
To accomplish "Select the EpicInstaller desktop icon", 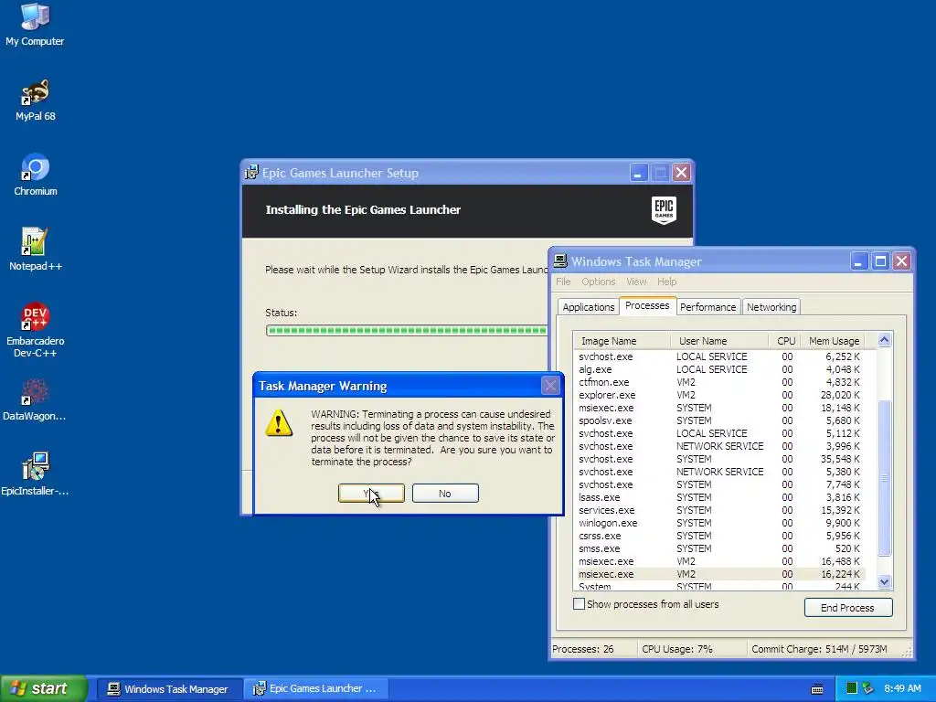I will click(x=35, y=474).
